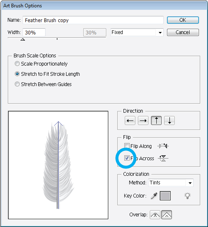The width and height of the screenshot is (208, 227).
Task: Choose Stretch to Fit Stroke Length
Action: click(x=17, y=74)
